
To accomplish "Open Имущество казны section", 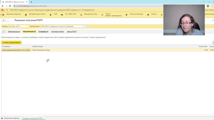I will coord(91,14).
